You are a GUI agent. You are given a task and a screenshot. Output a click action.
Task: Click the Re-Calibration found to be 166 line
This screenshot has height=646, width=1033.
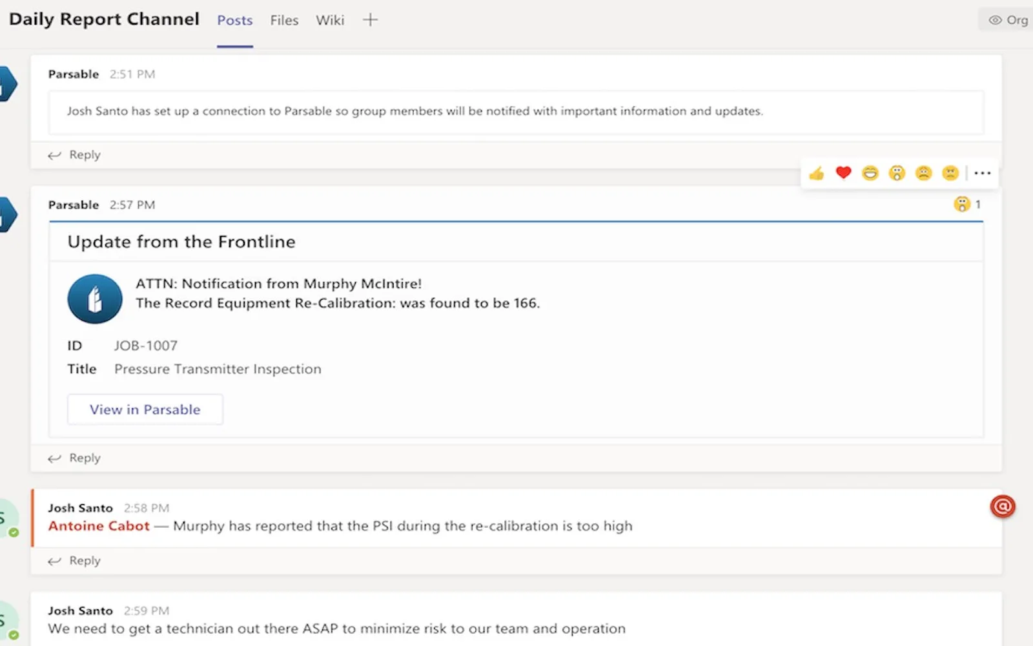(338, 303)
